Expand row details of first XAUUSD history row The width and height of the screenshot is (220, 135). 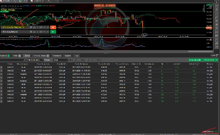(x=1, y=67)
